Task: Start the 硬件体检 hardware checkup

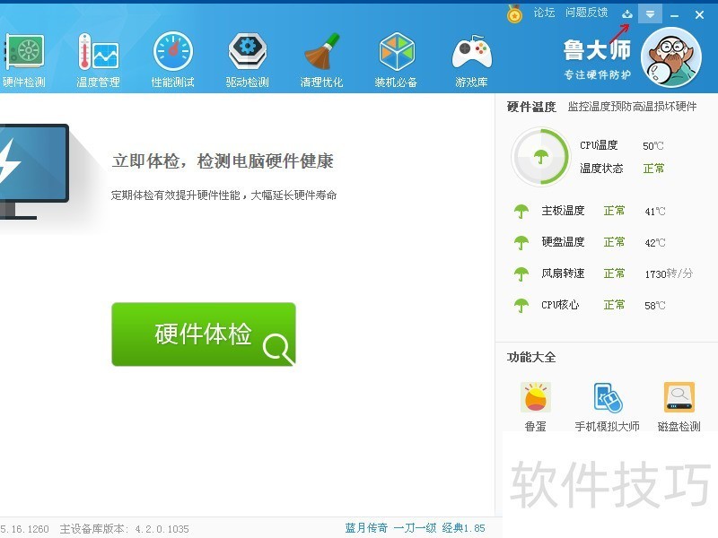Action: pos(204,334)
